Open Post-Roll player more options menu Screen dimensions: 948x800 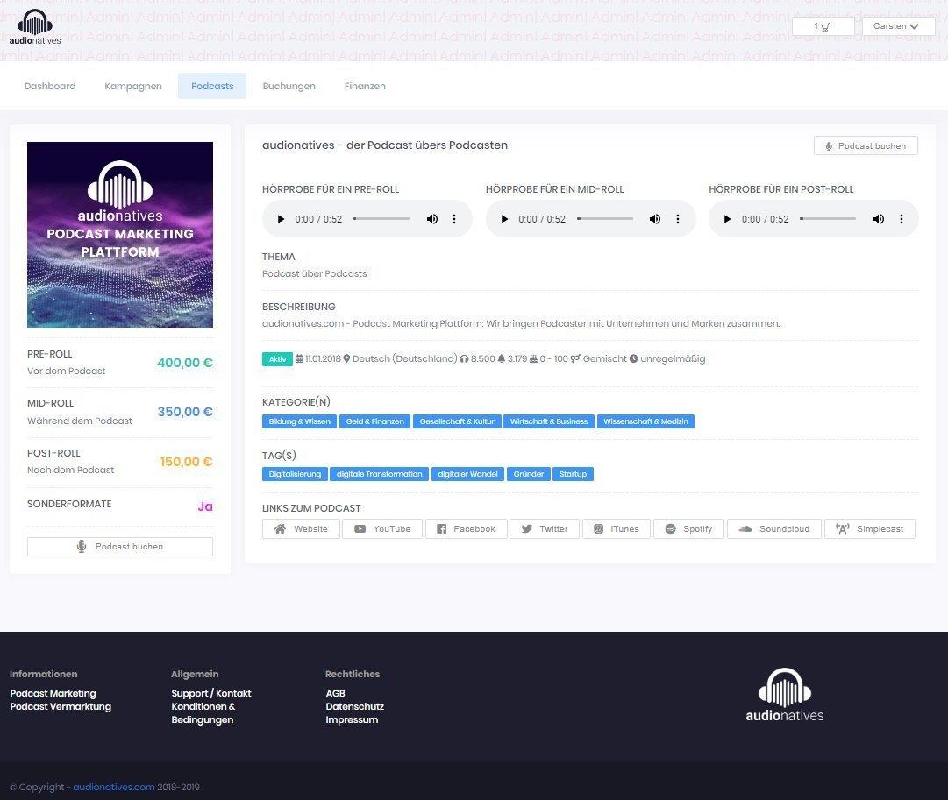[901, 219]
